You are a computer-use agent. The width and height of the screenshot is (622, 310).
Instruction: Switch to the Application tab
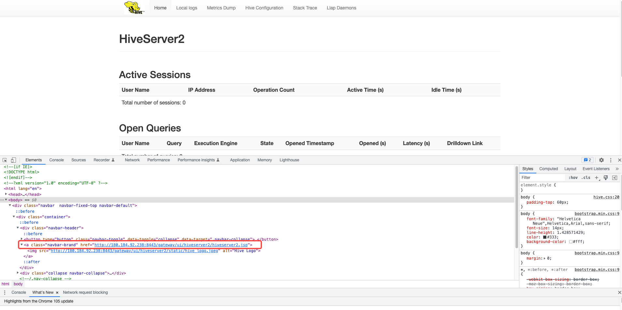(240, 160)
